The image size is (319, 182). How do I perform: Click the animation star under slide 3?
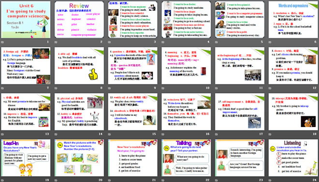109,42
